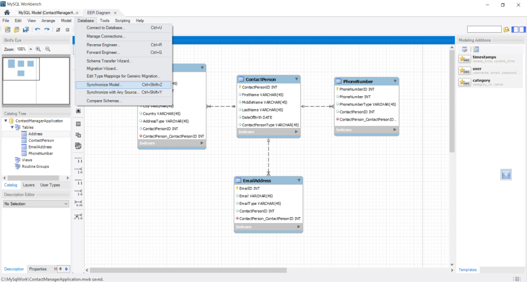Pick the relationship using existing columns tool
Viewport: 527px width, 282px height.
click(78, 217)
